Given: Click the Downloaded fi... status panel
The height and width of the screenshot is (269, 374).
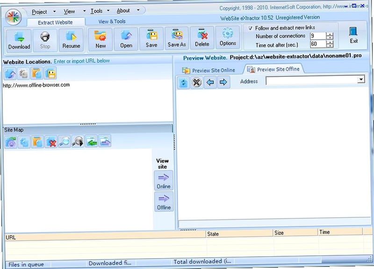Looking at the screenshot, I should coord(111,263).
